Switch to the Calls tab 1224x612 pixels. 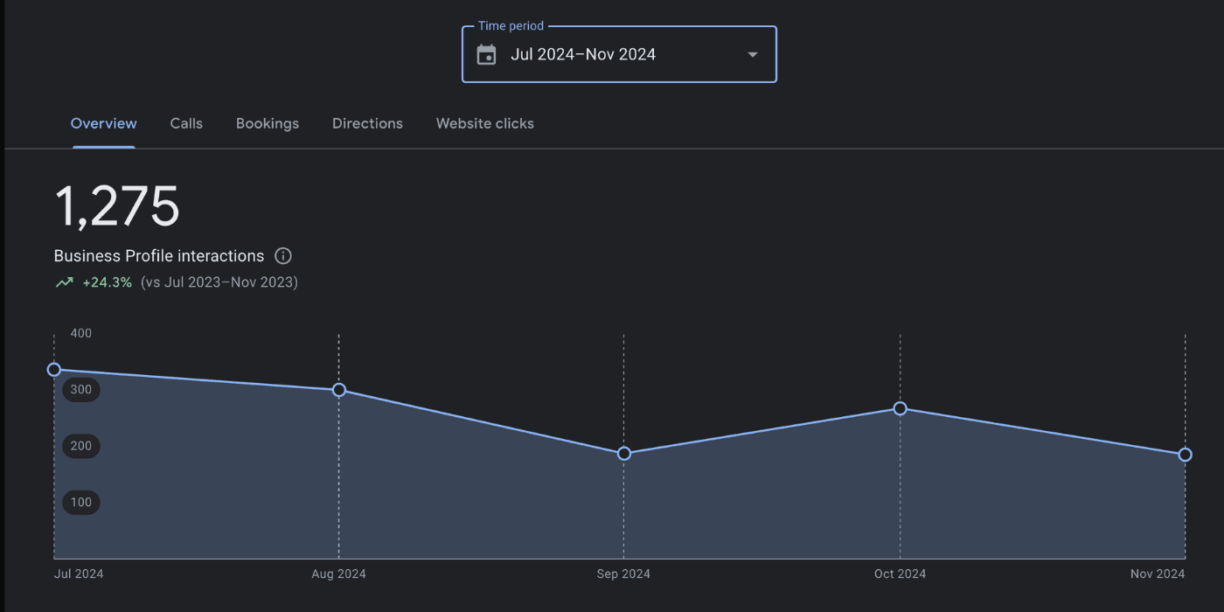[x=185, y=123]
